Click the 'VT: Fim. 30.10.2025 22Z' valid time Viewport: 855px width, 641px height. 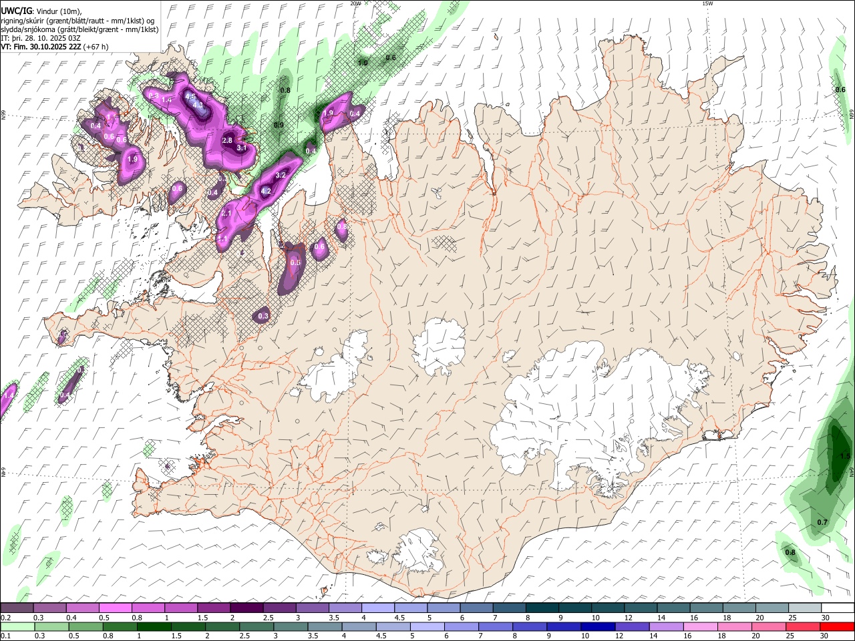click(40, 47)
